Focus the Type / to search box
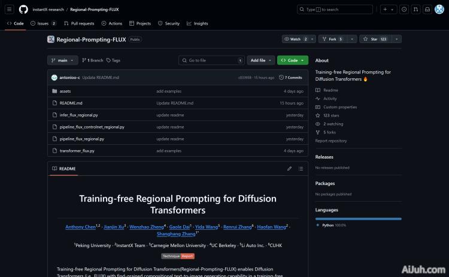Viewport: 449px width, 277px height. (x=335, y=10)
